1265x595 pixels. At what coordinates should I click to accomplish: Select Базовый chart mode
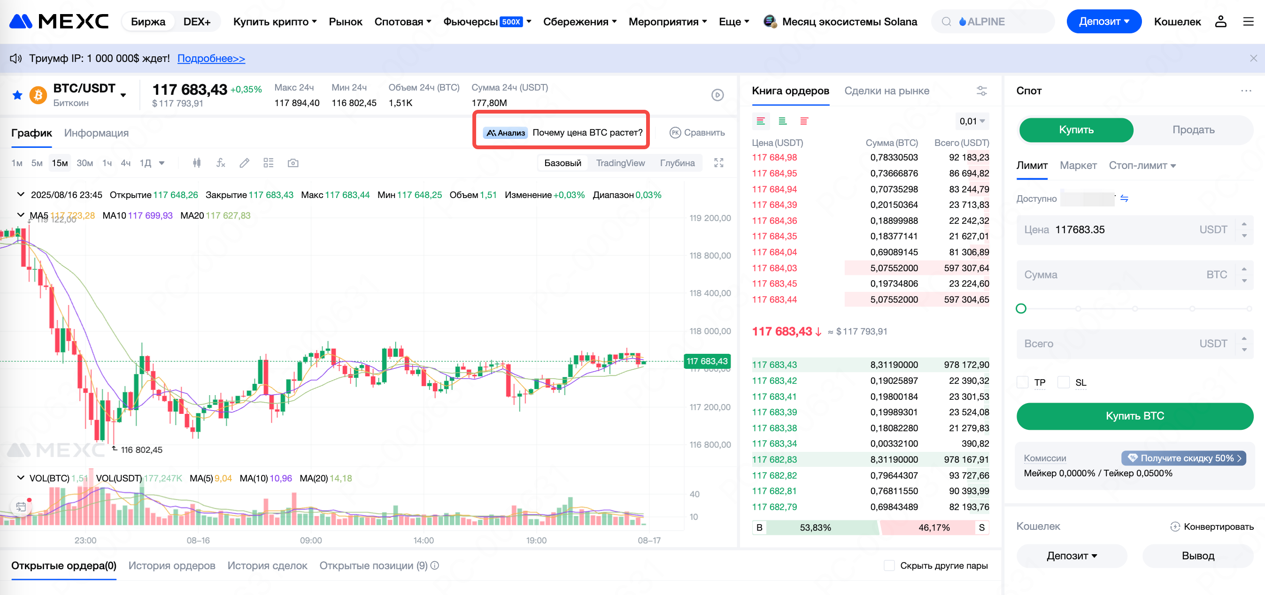pos(562,163)
